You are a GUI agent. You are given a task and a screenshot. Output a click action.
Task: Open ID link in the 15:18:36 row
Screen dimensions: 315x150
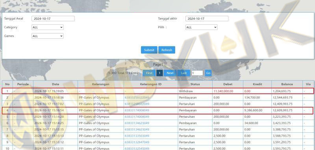tap(137, 98)
